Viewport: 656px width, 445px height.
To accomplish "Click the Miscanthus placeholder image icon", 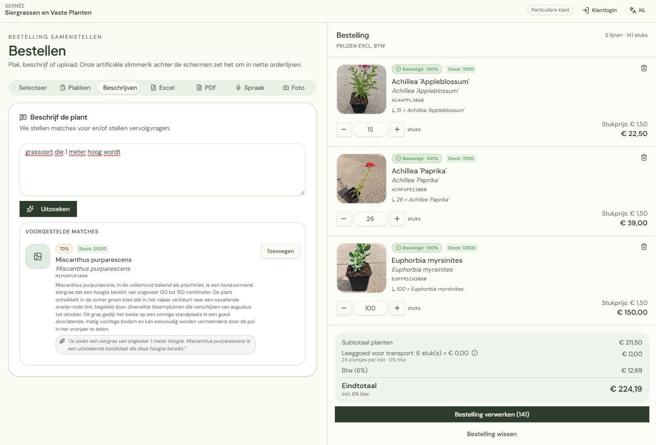I will tap(38, 257).
